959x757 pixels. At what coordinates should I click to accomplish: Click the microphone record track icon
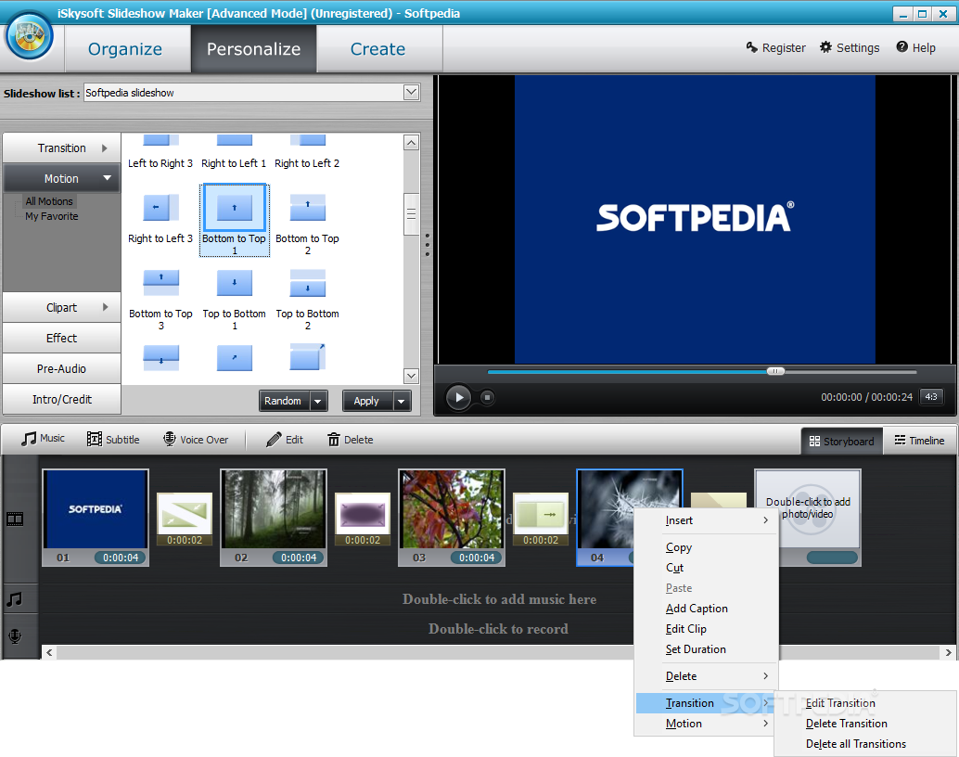coord(15,636)
